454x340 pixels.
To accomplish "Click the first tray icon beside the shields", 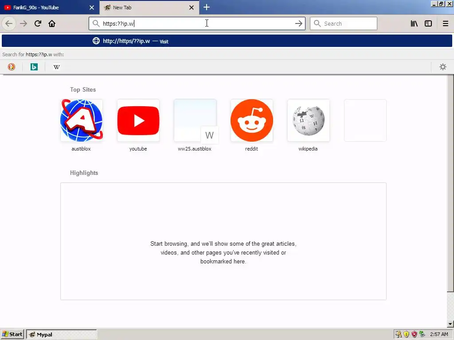I will (399, 334).
